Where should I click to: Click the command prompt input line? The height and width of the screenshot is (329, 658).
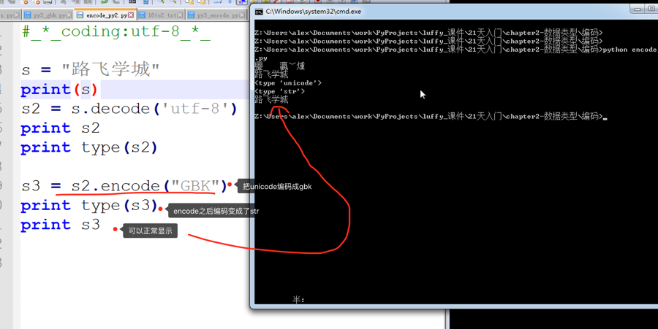[x=605, y=117]
